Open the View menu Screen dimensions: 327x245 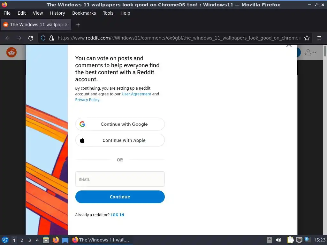[38, 13]
